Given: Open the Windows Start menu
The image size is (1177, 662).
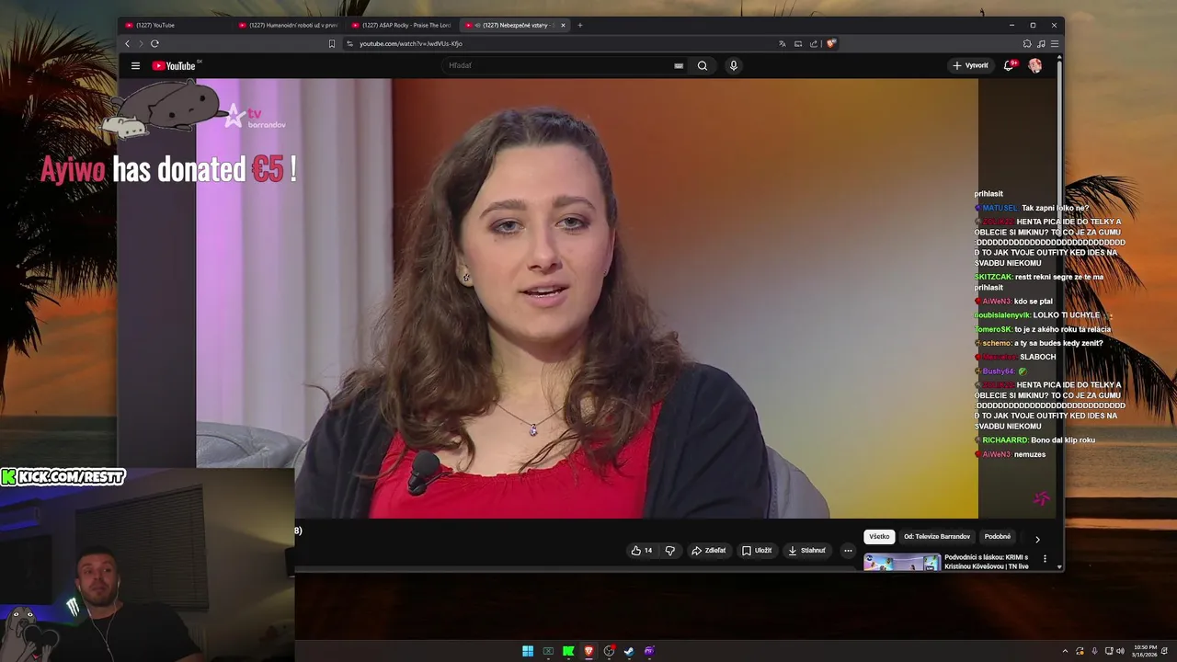Looking at the screenshot, I should 528,651.
